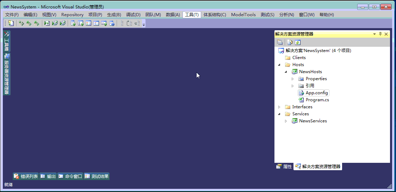This screenshot has height=192, width=396.
Task: Collapse the Hosts folder node
Action: [279, 65]
